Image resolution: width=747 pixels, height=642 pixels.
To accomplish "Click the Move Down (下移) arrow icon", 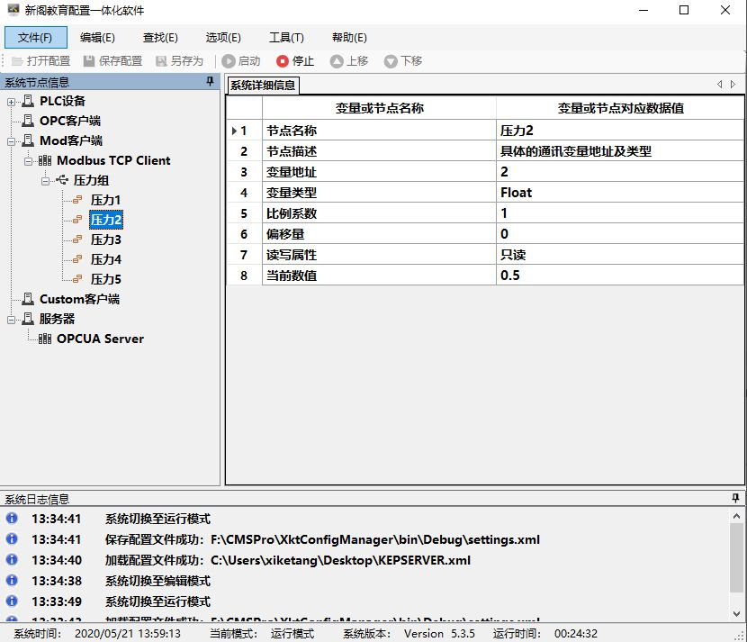I will tap(391, 61).
